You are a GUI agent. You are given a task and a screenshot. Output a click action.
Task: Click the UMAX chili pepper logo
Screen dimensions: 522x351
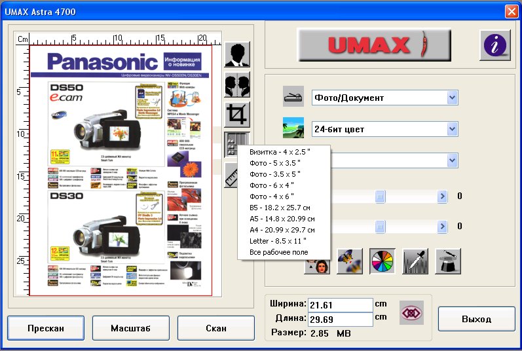click(x=374, y=45)
